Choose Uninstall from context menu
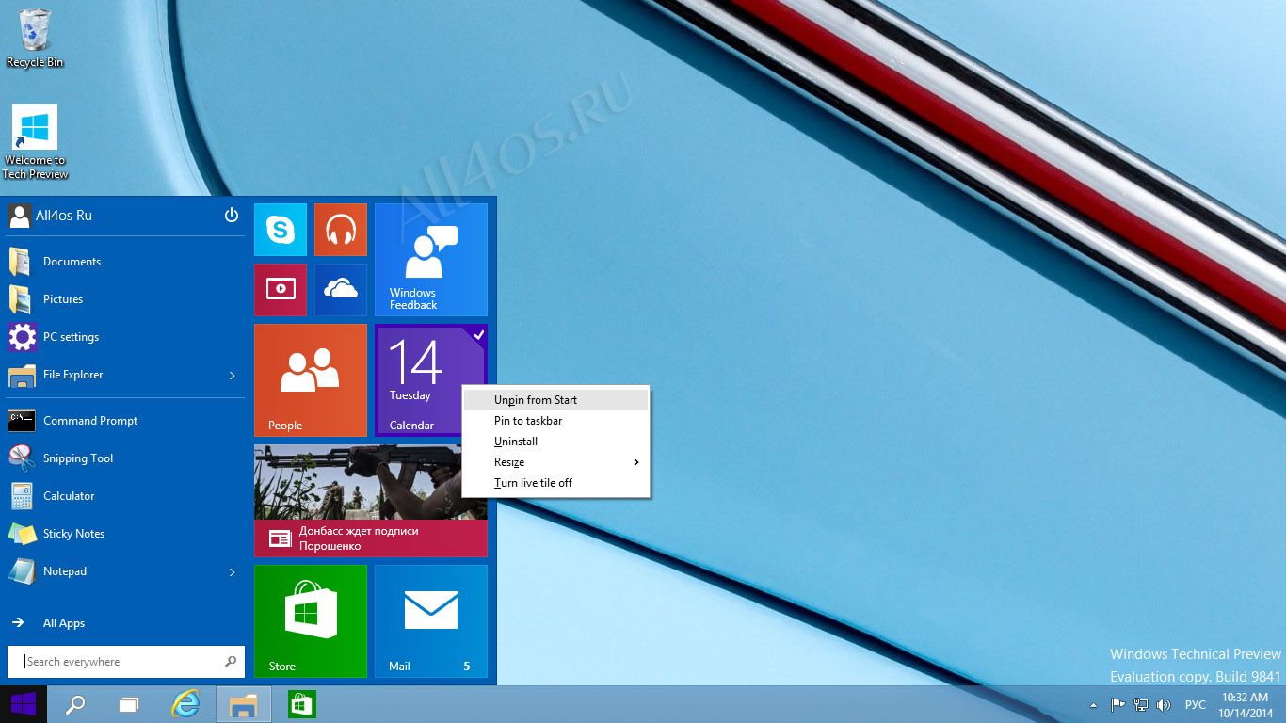1286x723 pixels. click(556, 442)
